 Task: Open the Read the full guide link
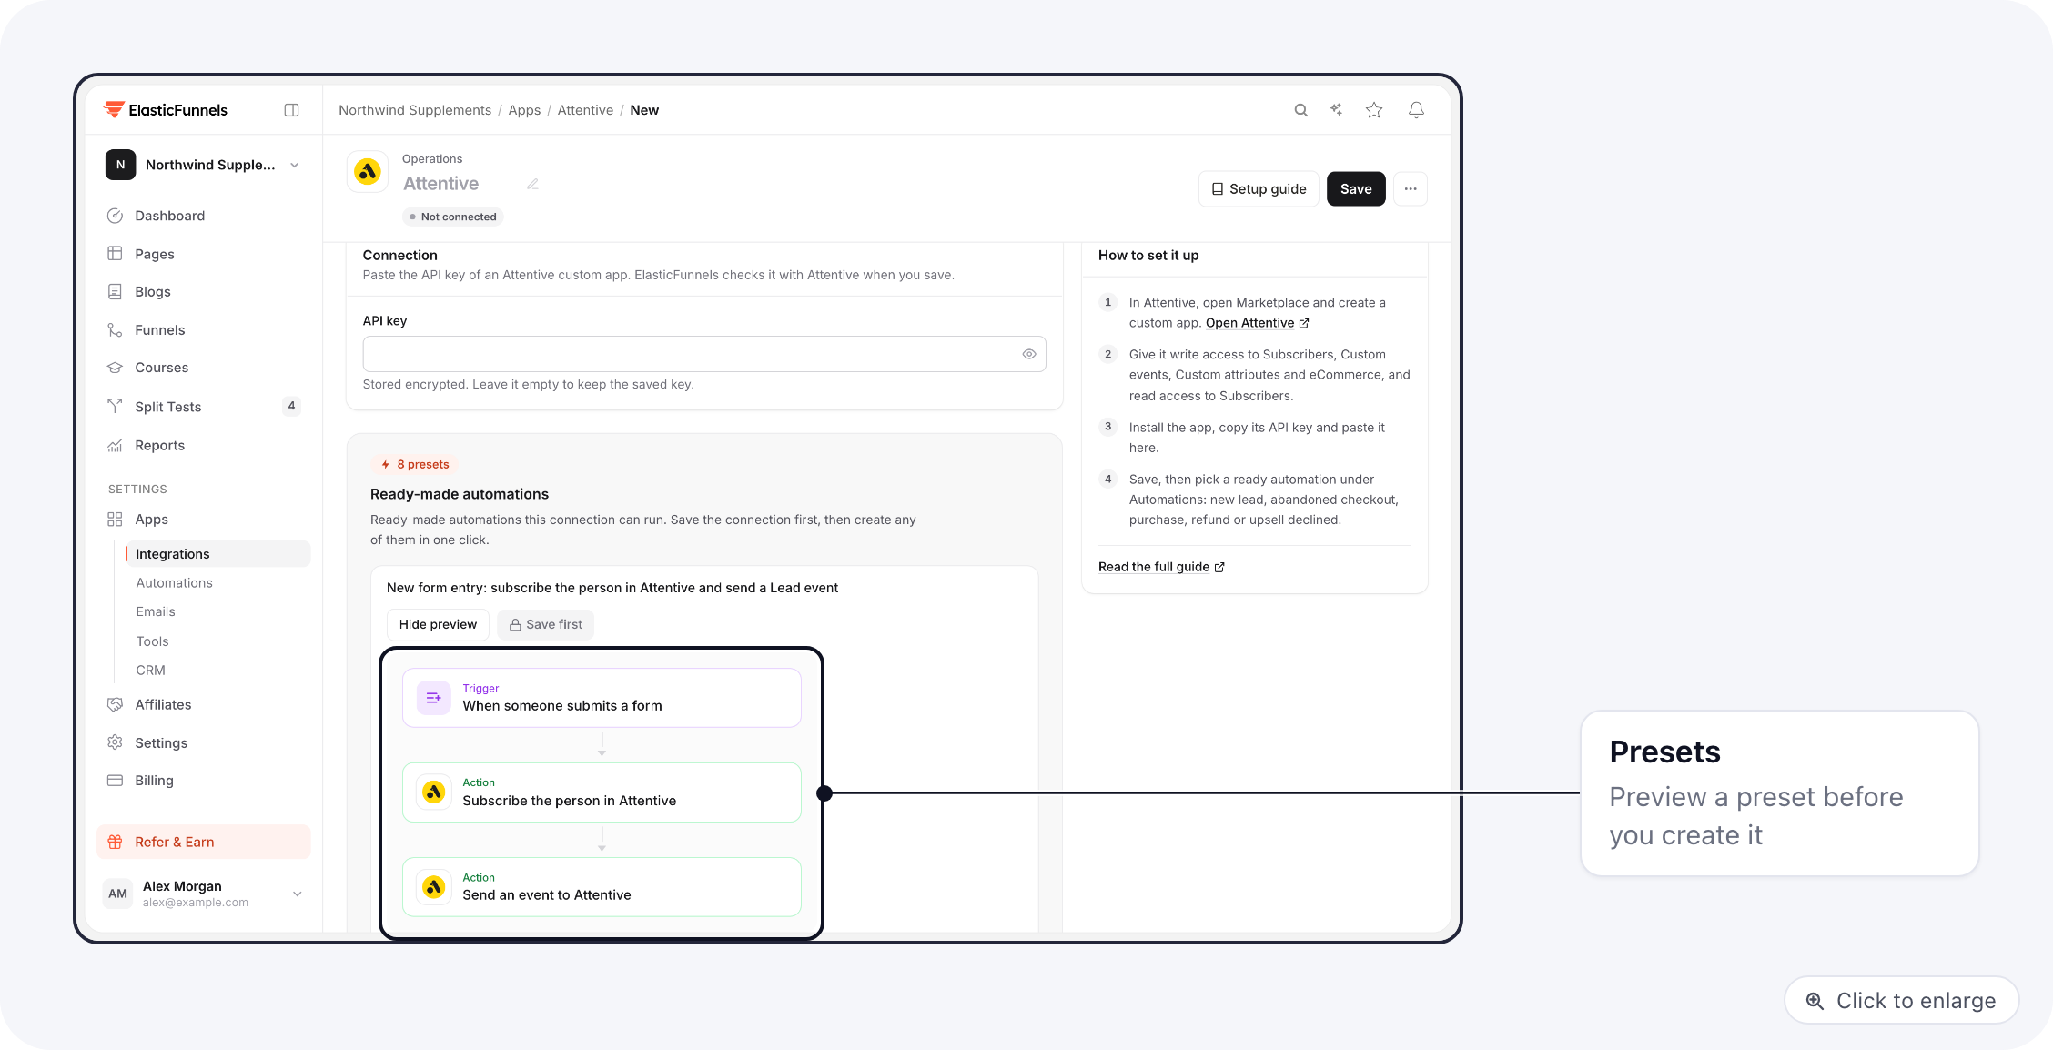pyautogui.click(x=1161, y=567)
